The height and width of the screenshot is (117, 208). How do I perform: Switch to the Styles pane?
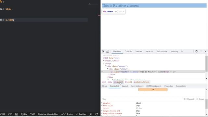pyautogui.click(x=104, y=86)
